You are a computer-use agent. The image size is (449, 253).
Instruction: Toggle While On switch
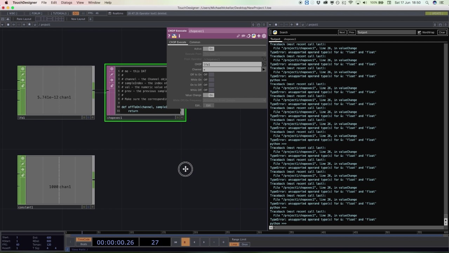tap(208, 80)
